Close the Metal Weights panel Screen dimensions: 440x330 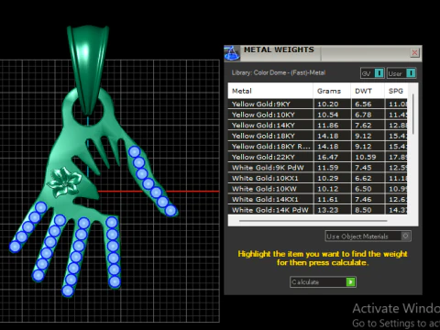[x=414, y=53]
